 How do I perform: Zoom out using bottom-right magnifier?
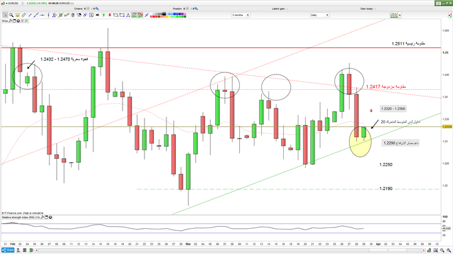(442, 250)
